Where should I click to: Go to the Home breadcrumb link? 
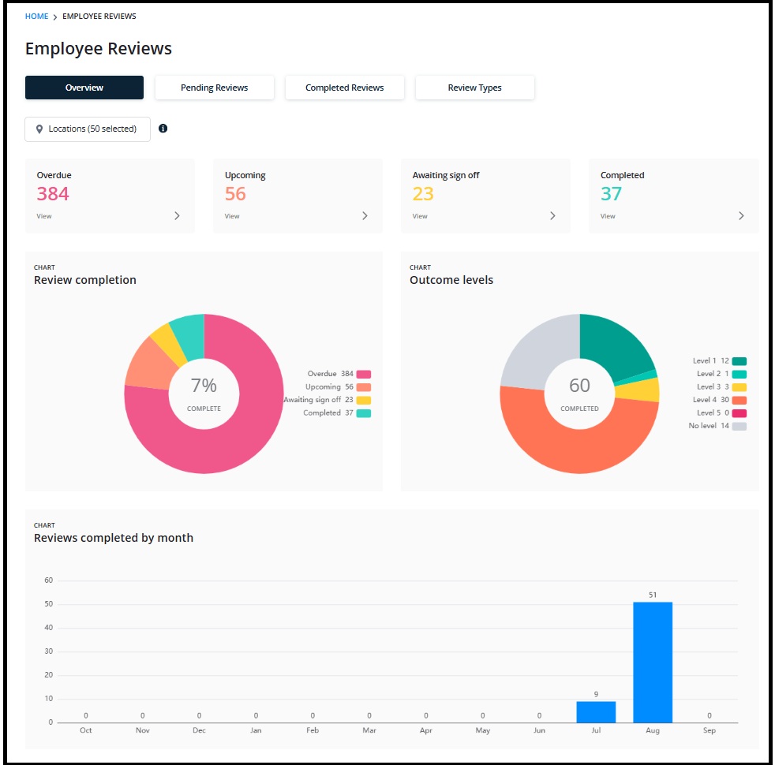36,17
